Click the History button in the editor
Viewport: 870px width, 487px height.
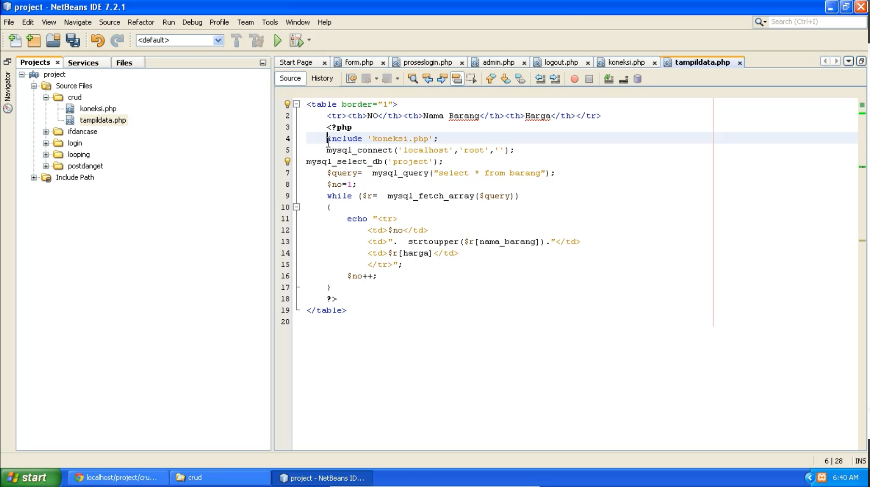click(x=322, y=78)
